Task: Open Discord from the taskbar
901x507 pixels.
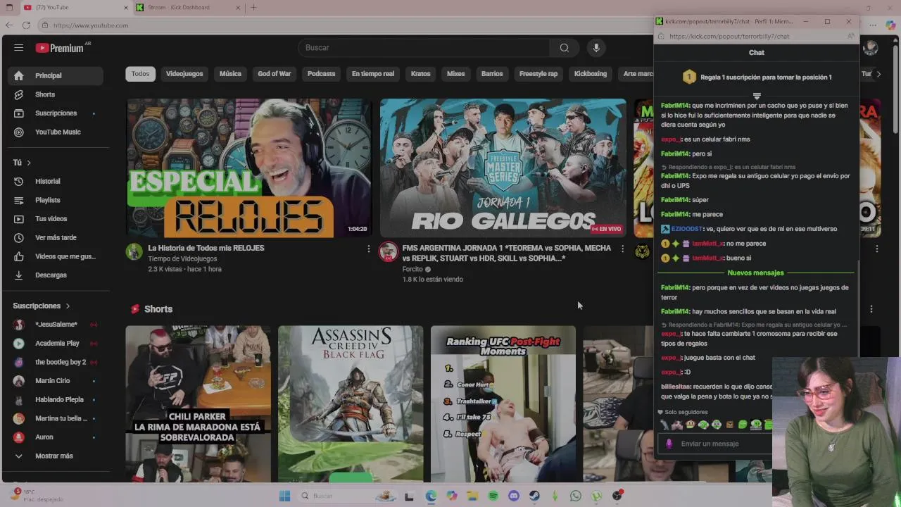Action: pos(514,496)
